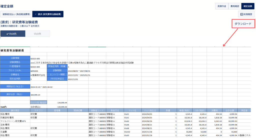Toggle the Visit外 view
This screenshot has width=256, height=138.
37,34
